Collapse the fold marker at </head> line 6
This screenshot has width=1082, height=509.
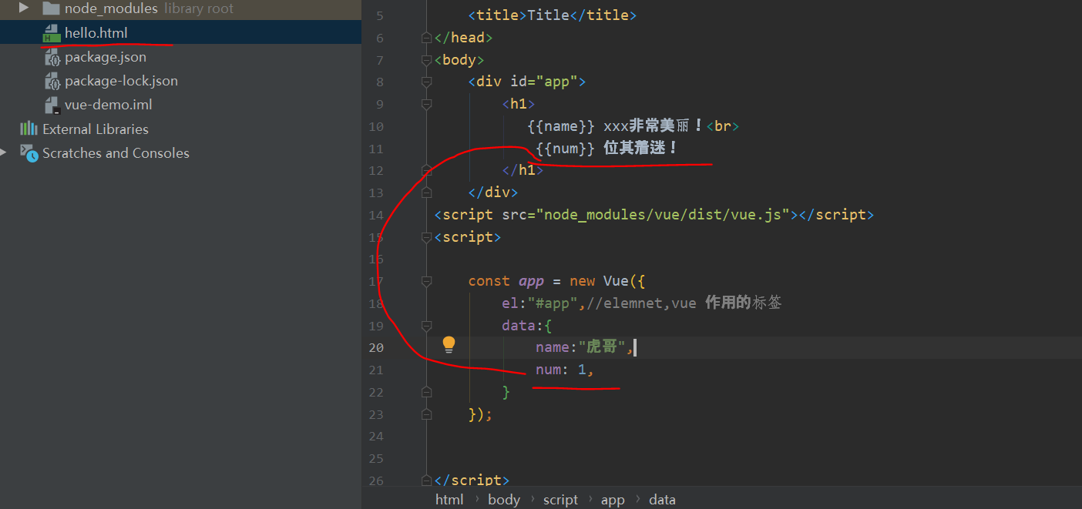point(427,38)
